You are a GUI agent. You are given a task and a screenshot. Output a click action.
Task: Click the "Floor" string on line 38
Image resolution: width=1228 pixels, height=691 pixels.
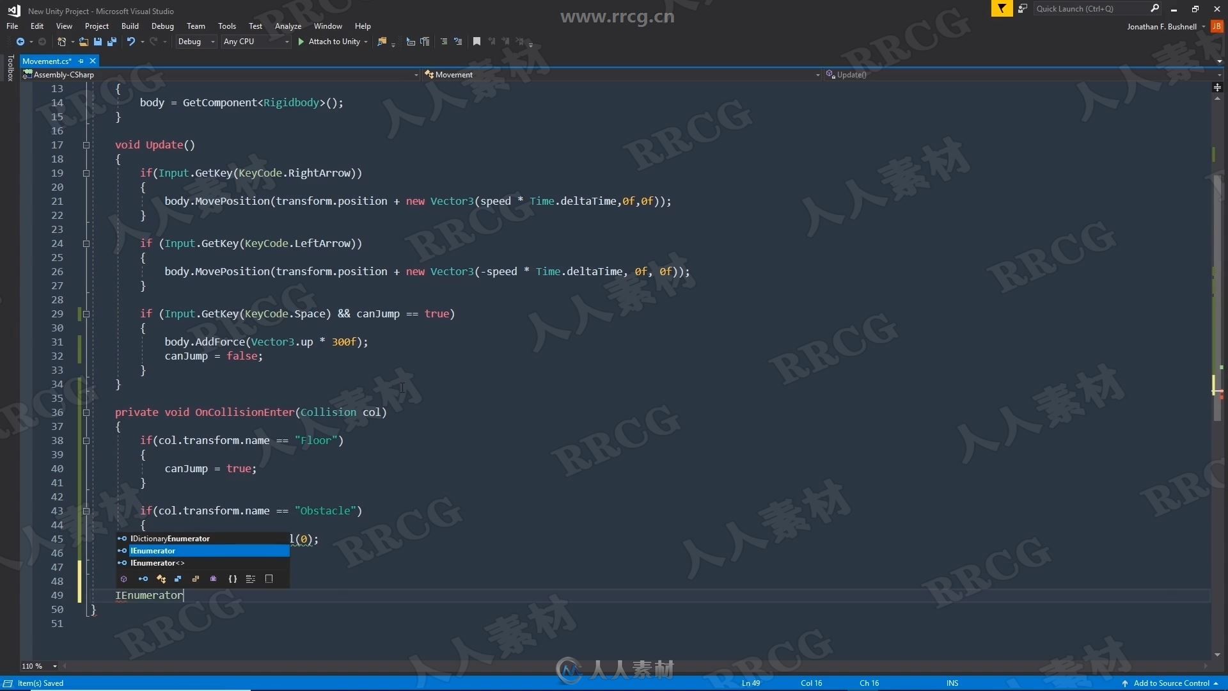[x=316, y=441]
